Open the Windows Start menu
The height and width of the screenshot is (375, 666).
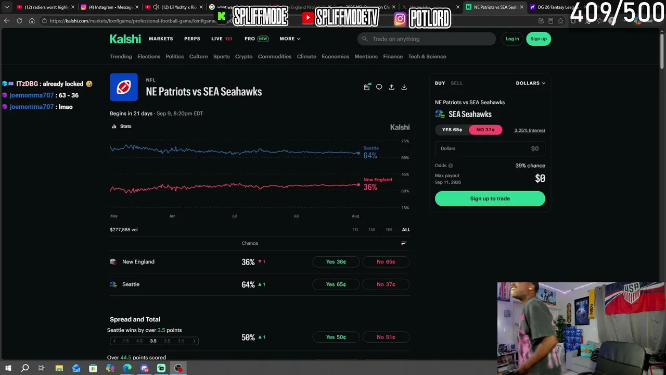(8, 368)
